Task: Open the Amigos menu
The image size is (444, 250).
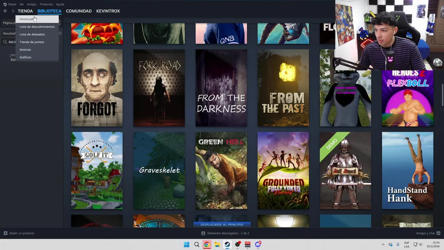Action: [32, 4]
